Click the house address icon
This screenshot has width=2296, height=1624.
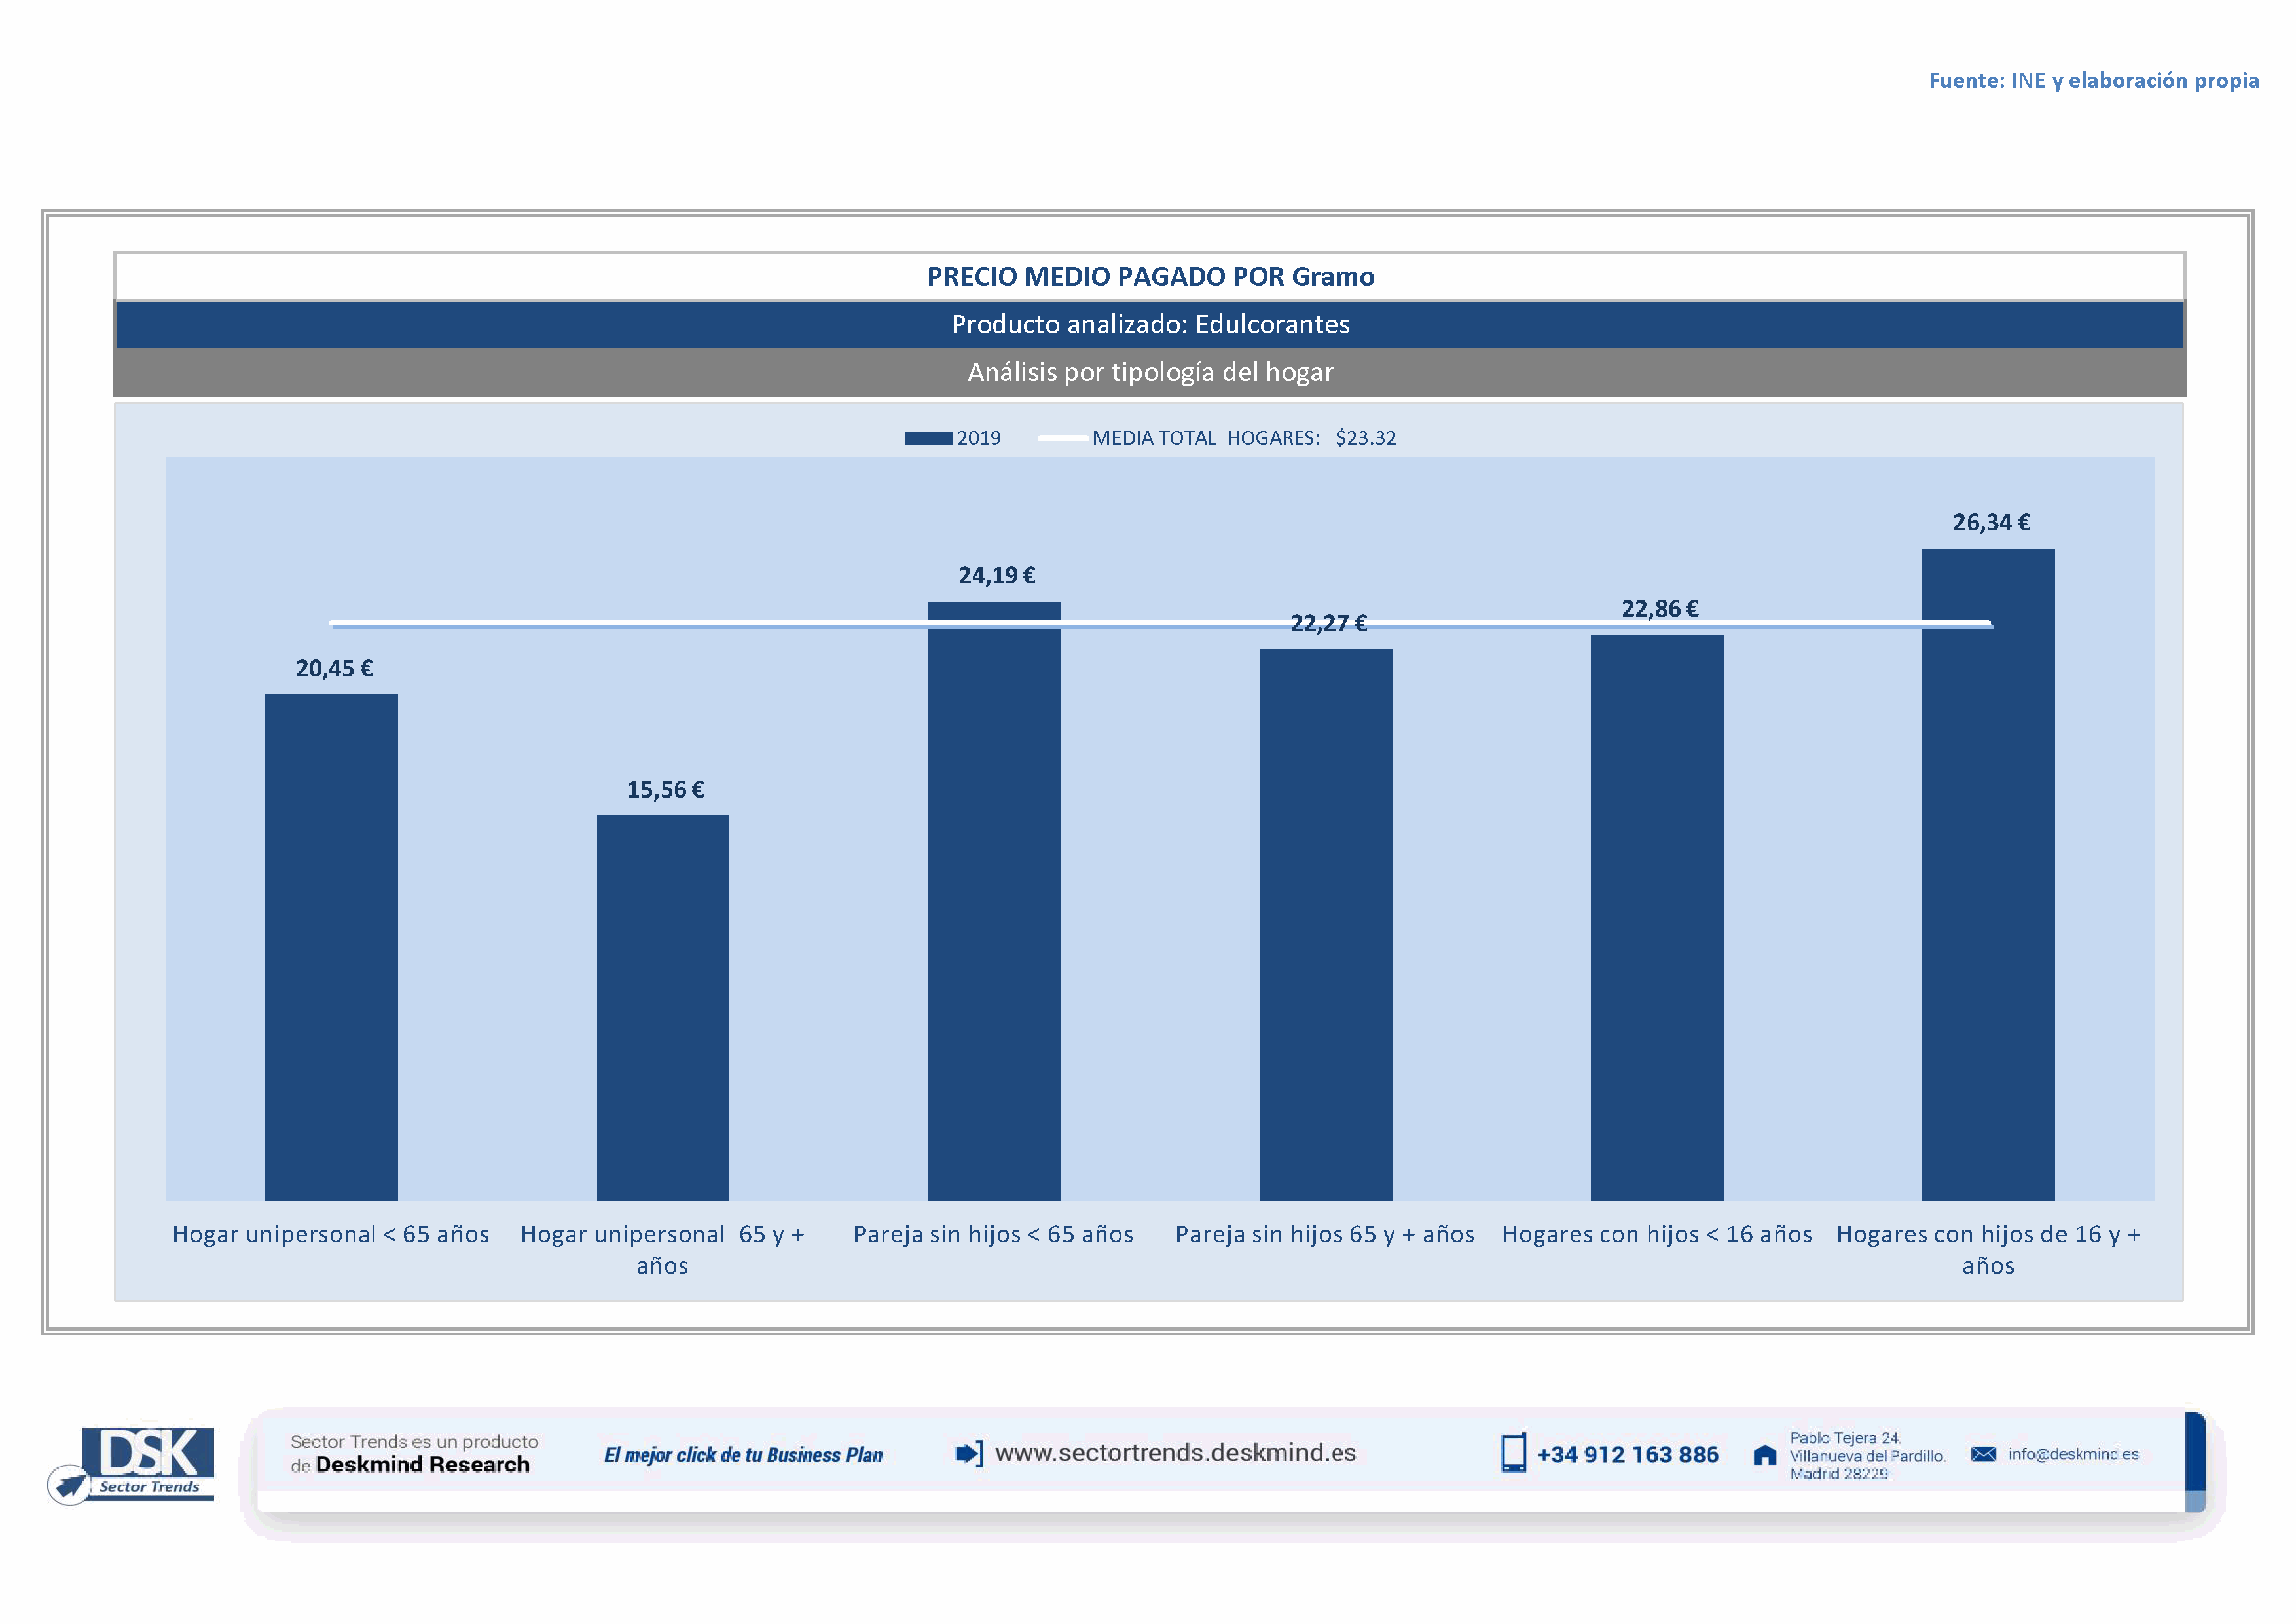click(1765, 1455)
